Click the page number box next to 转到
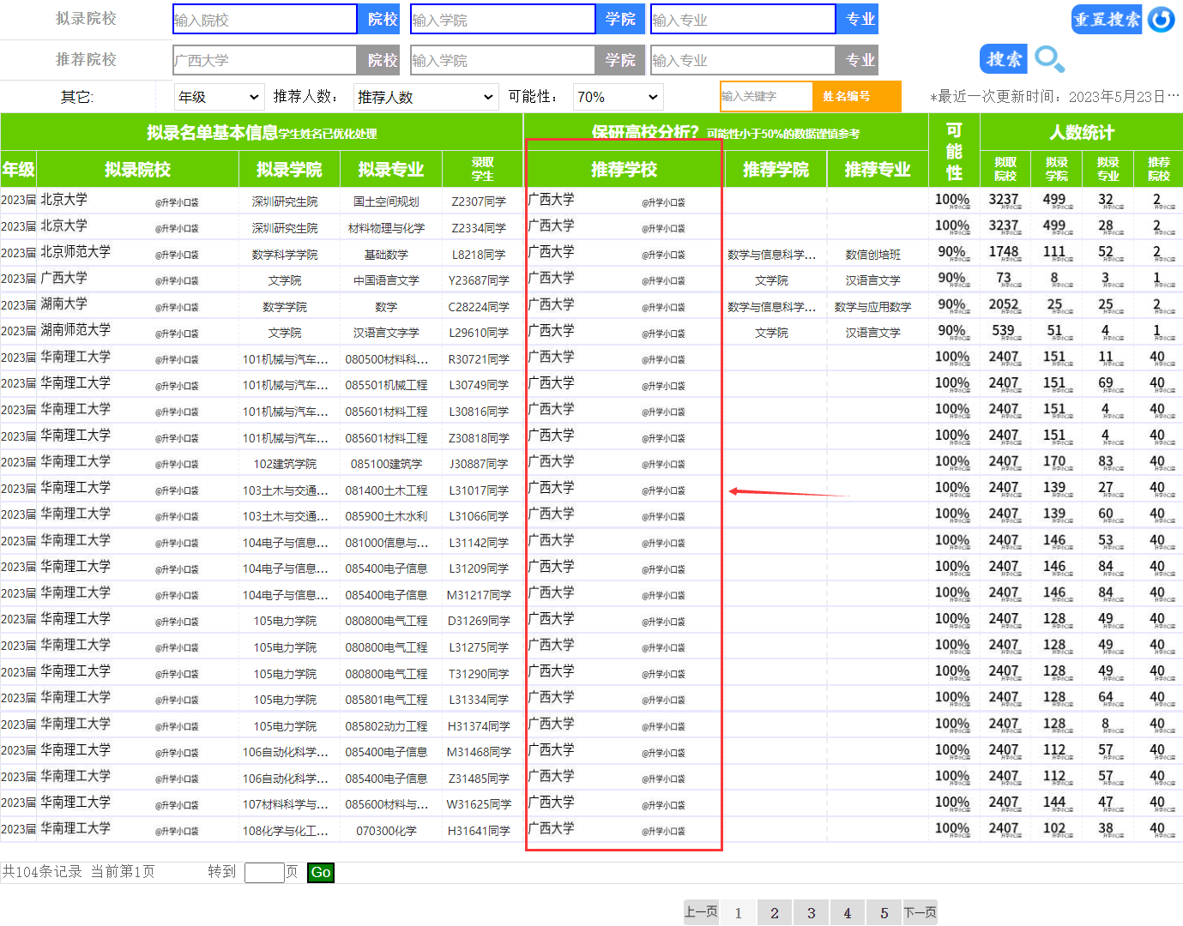1183x926 pixels. (264, 872)
